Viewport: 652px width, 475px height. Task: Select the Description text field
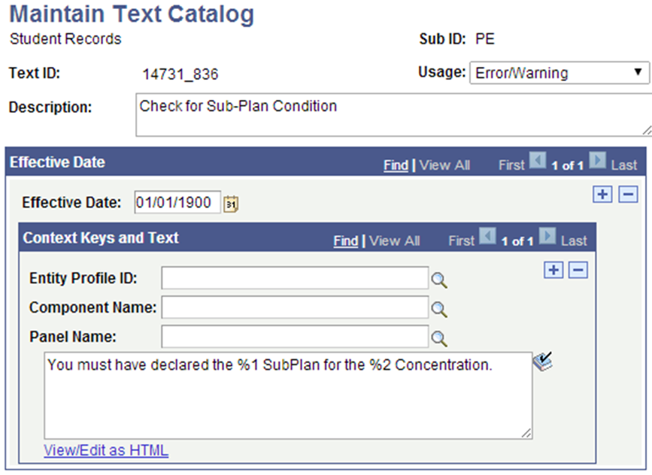(338, 114)
